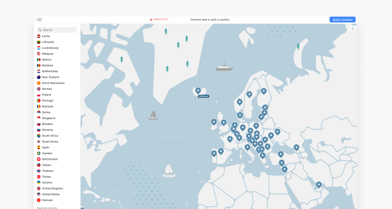
Task: Click the Lithuania flag icon
Action: pos(39,42)
